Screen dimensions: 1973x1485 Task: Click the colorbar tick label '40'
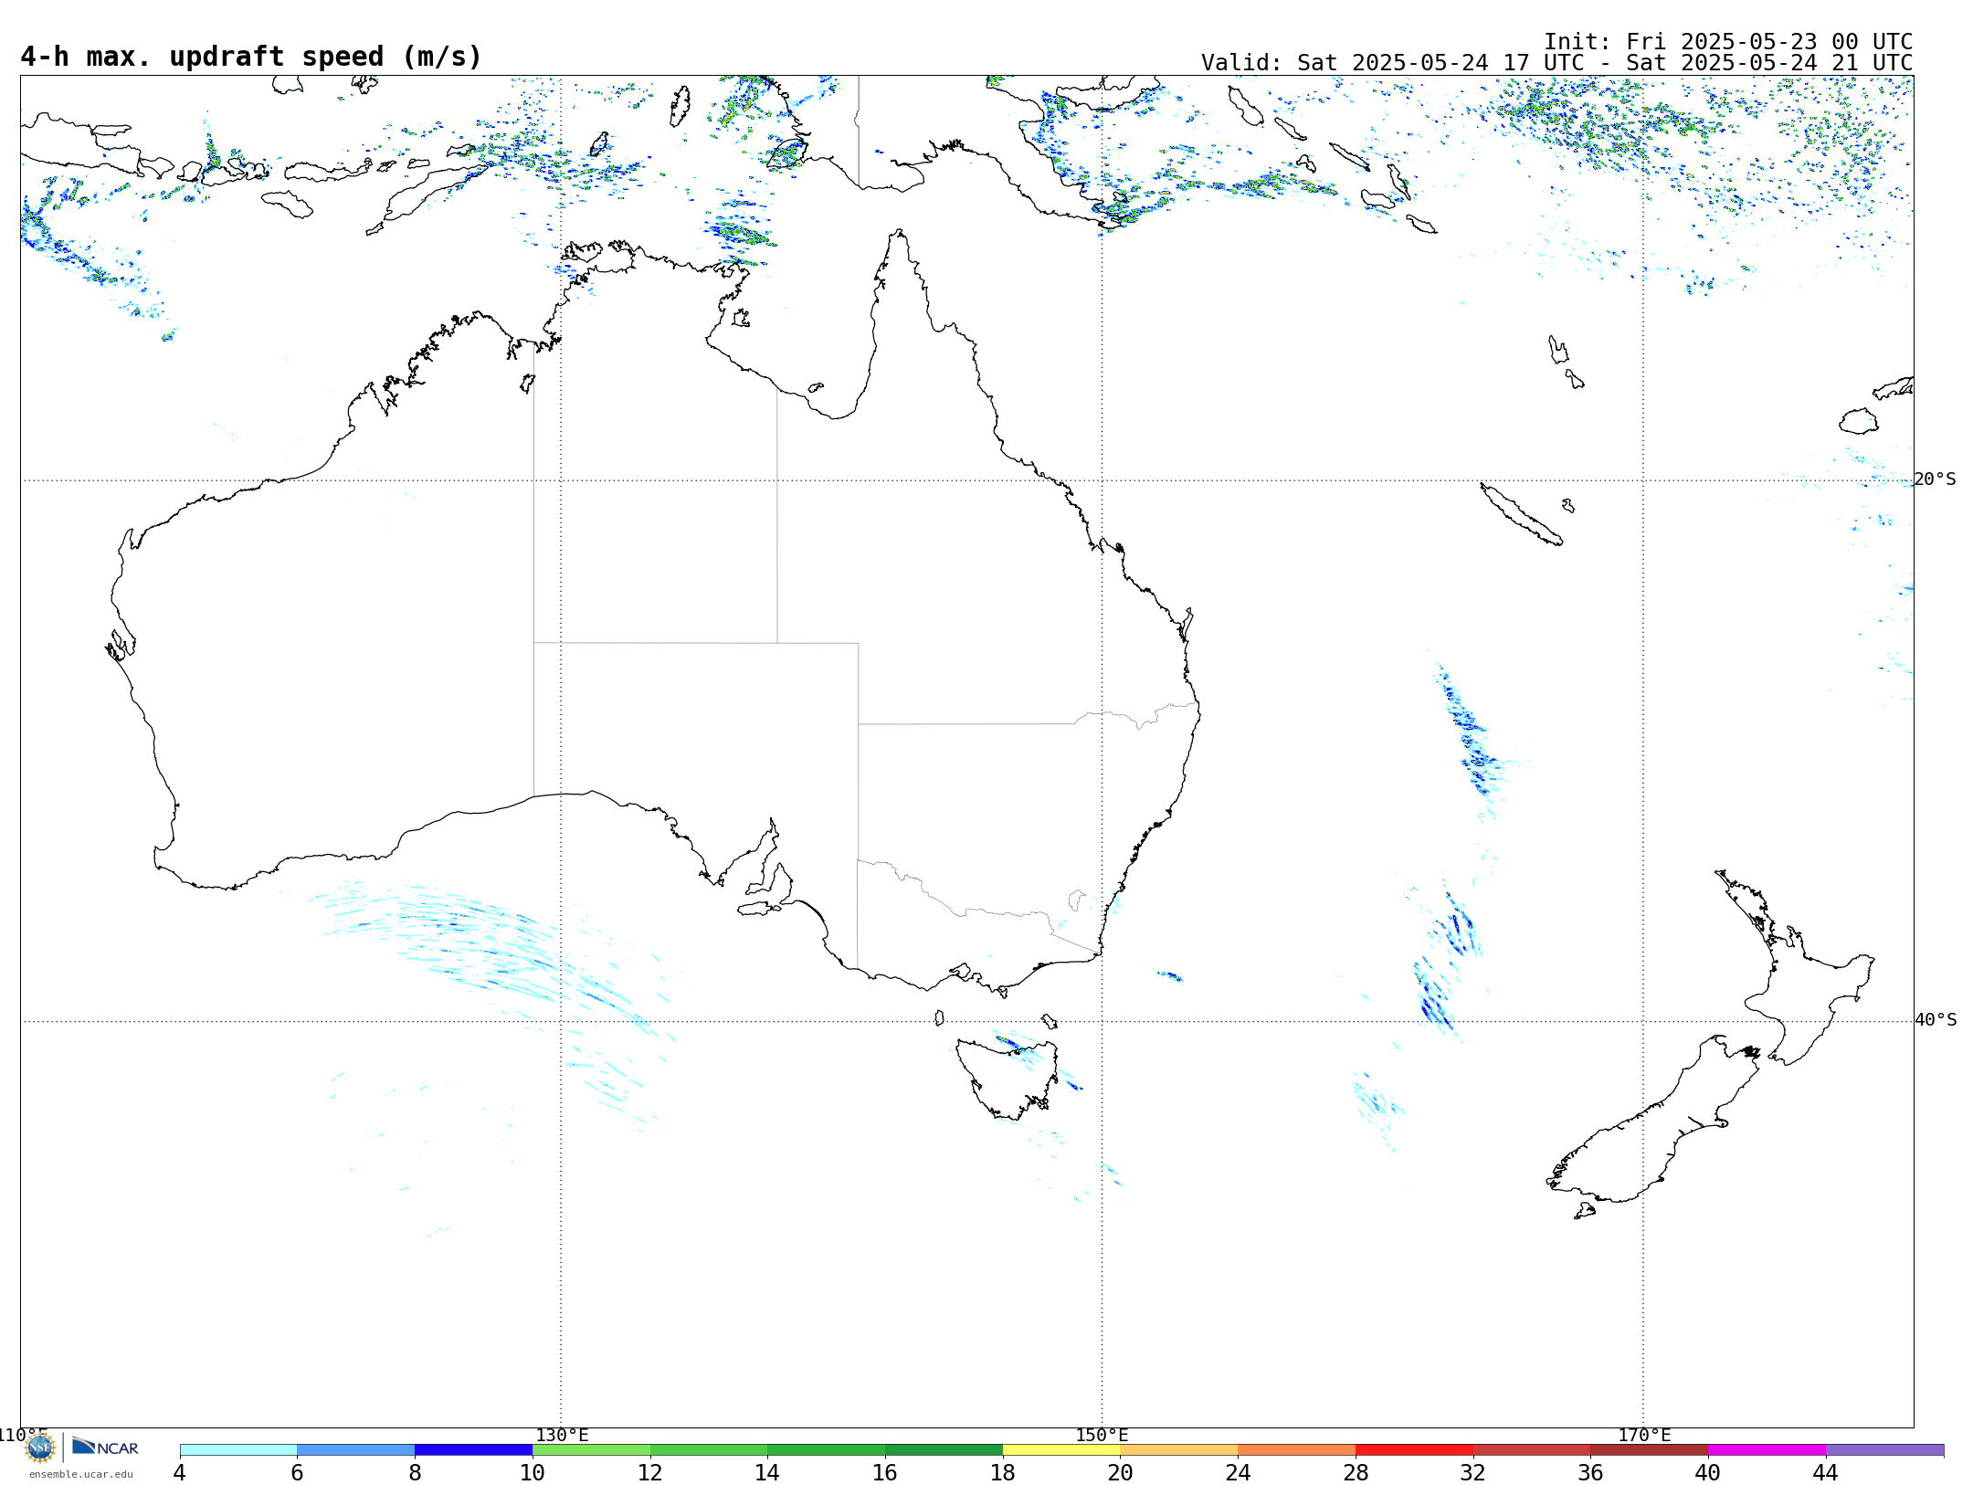tap(1708, 1472)
